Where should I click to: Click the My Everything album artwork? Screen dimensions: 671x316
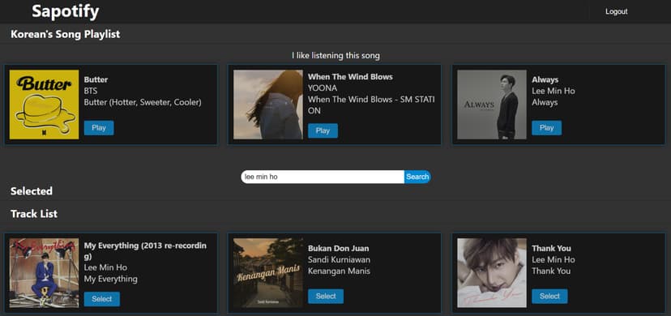tap(44, 273)
